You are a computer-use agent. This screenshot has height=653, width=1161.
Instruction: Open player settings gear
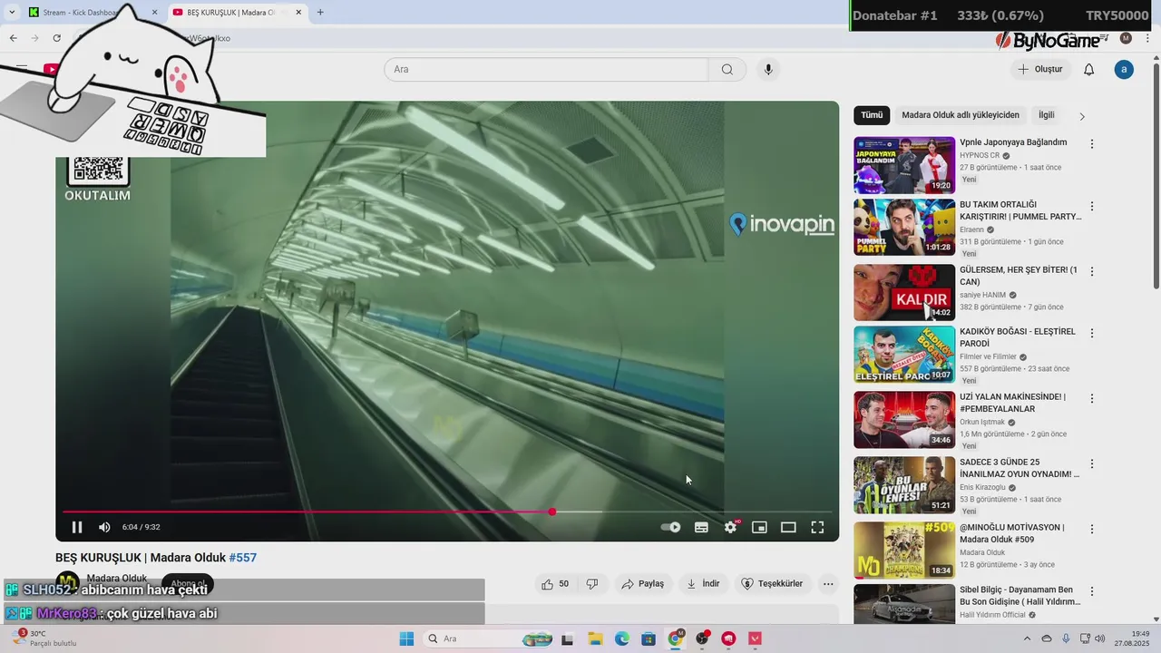click(x=730, y=527)
